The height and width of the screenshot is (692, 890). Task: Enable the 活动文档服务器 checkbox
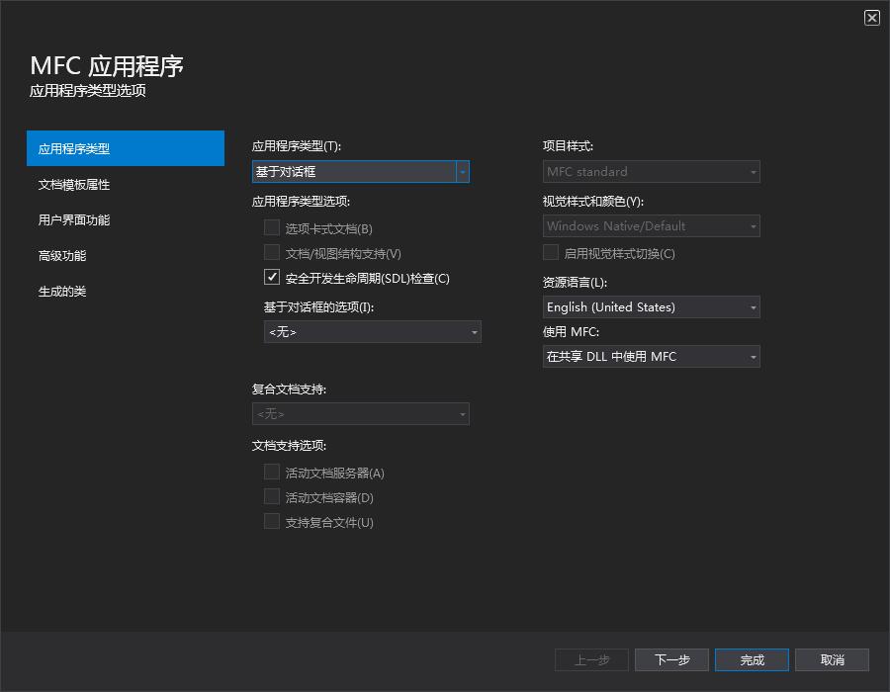tap(272, 472)
